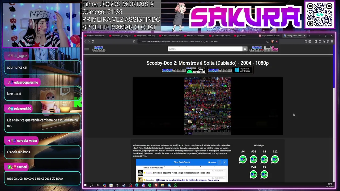Open Spotify from taskbar
The image size is (340, 191).
150,185
